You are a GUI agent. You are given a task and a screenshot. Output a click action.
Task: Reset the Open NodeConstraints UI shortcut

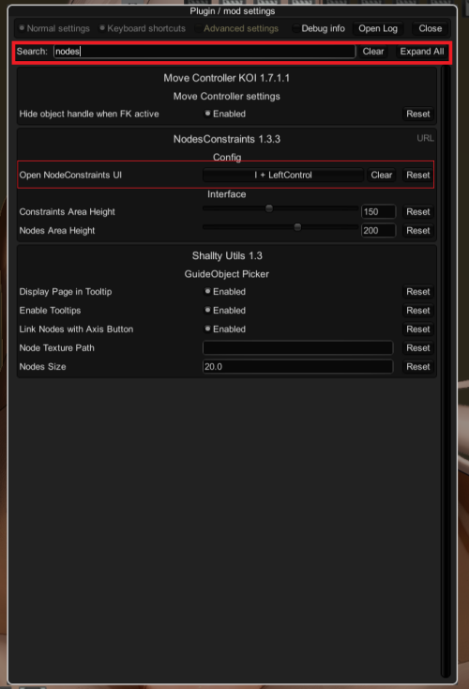coord(417,175)
